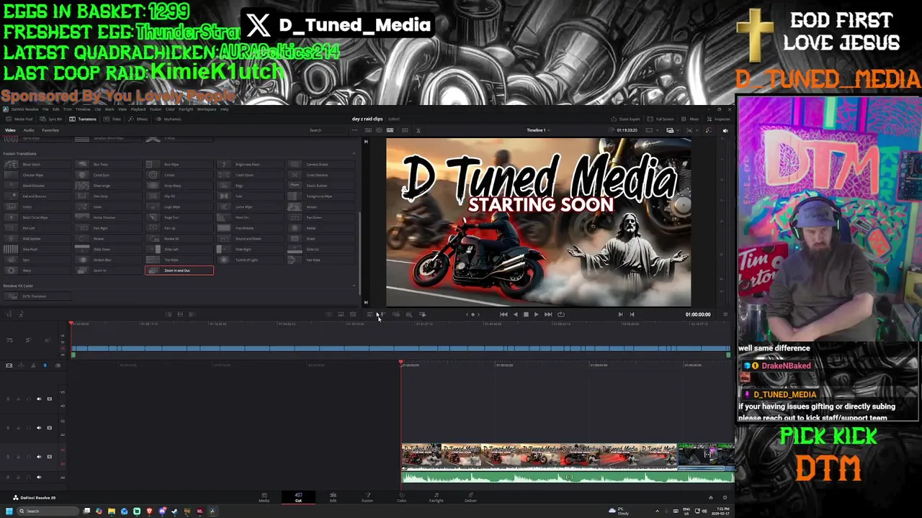Switch to the Audio transitions tab
Image resolution: width=922 pixels, height=518 pixels.
pyautogui.click(x=29, y=130)
